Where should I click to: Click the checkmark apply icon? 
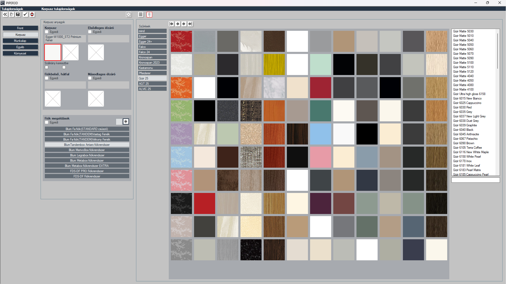click(x=25, y=14)
